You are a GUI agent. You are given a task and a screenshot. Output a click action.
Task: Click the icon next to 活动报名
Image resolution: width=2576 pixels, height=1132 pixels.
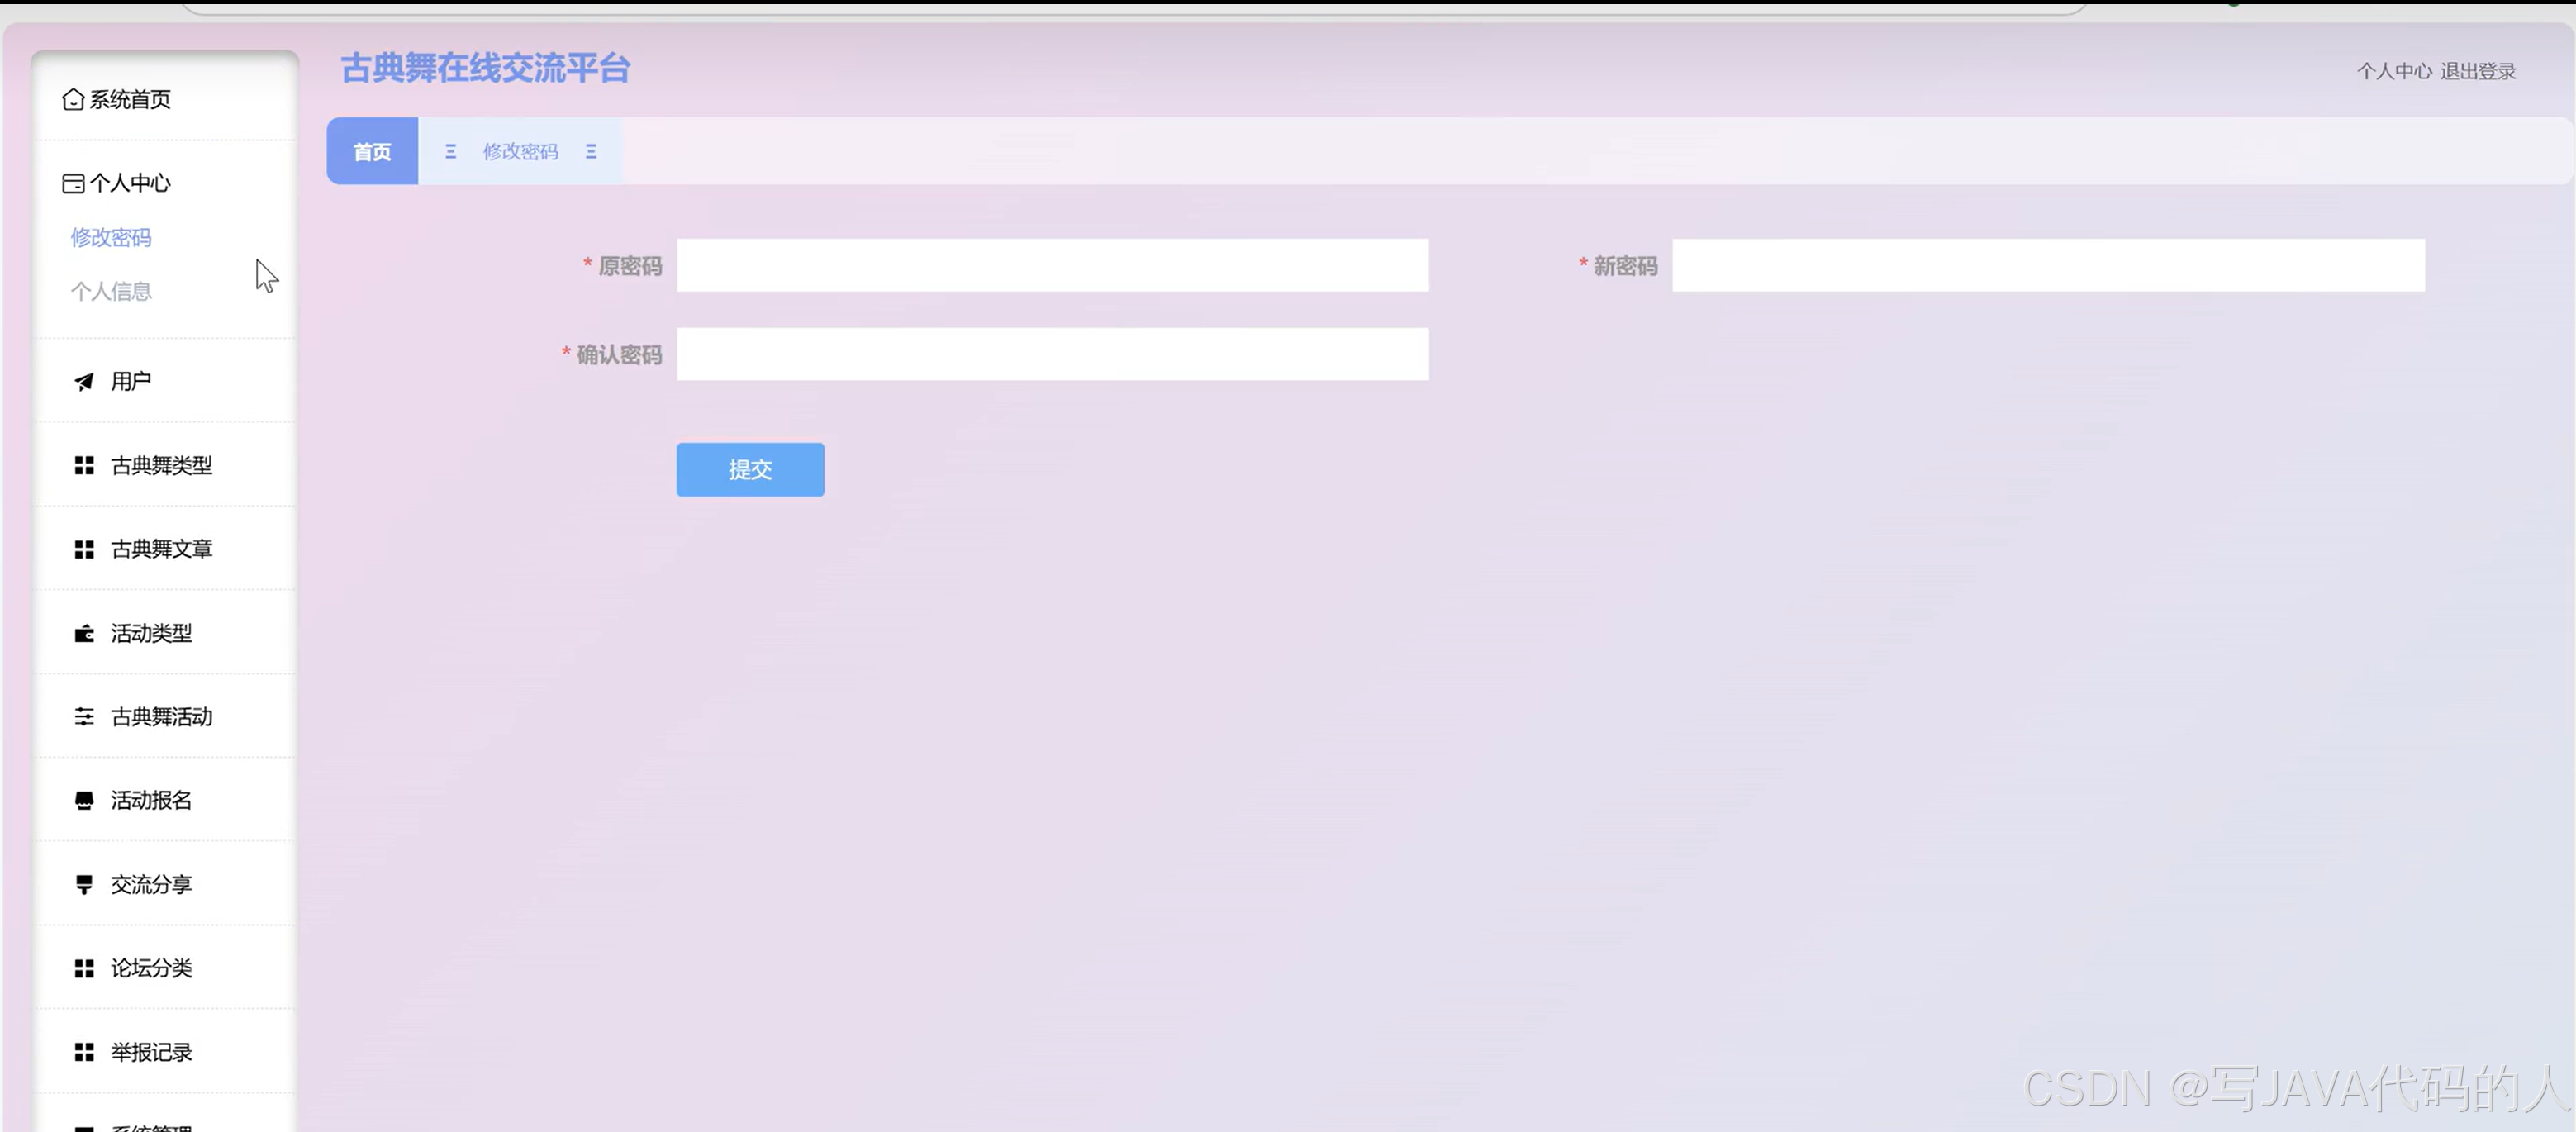coord(84,800)
